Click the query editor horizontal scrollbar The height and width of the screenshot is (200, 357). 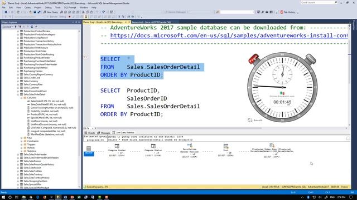(x=178, y=128)
